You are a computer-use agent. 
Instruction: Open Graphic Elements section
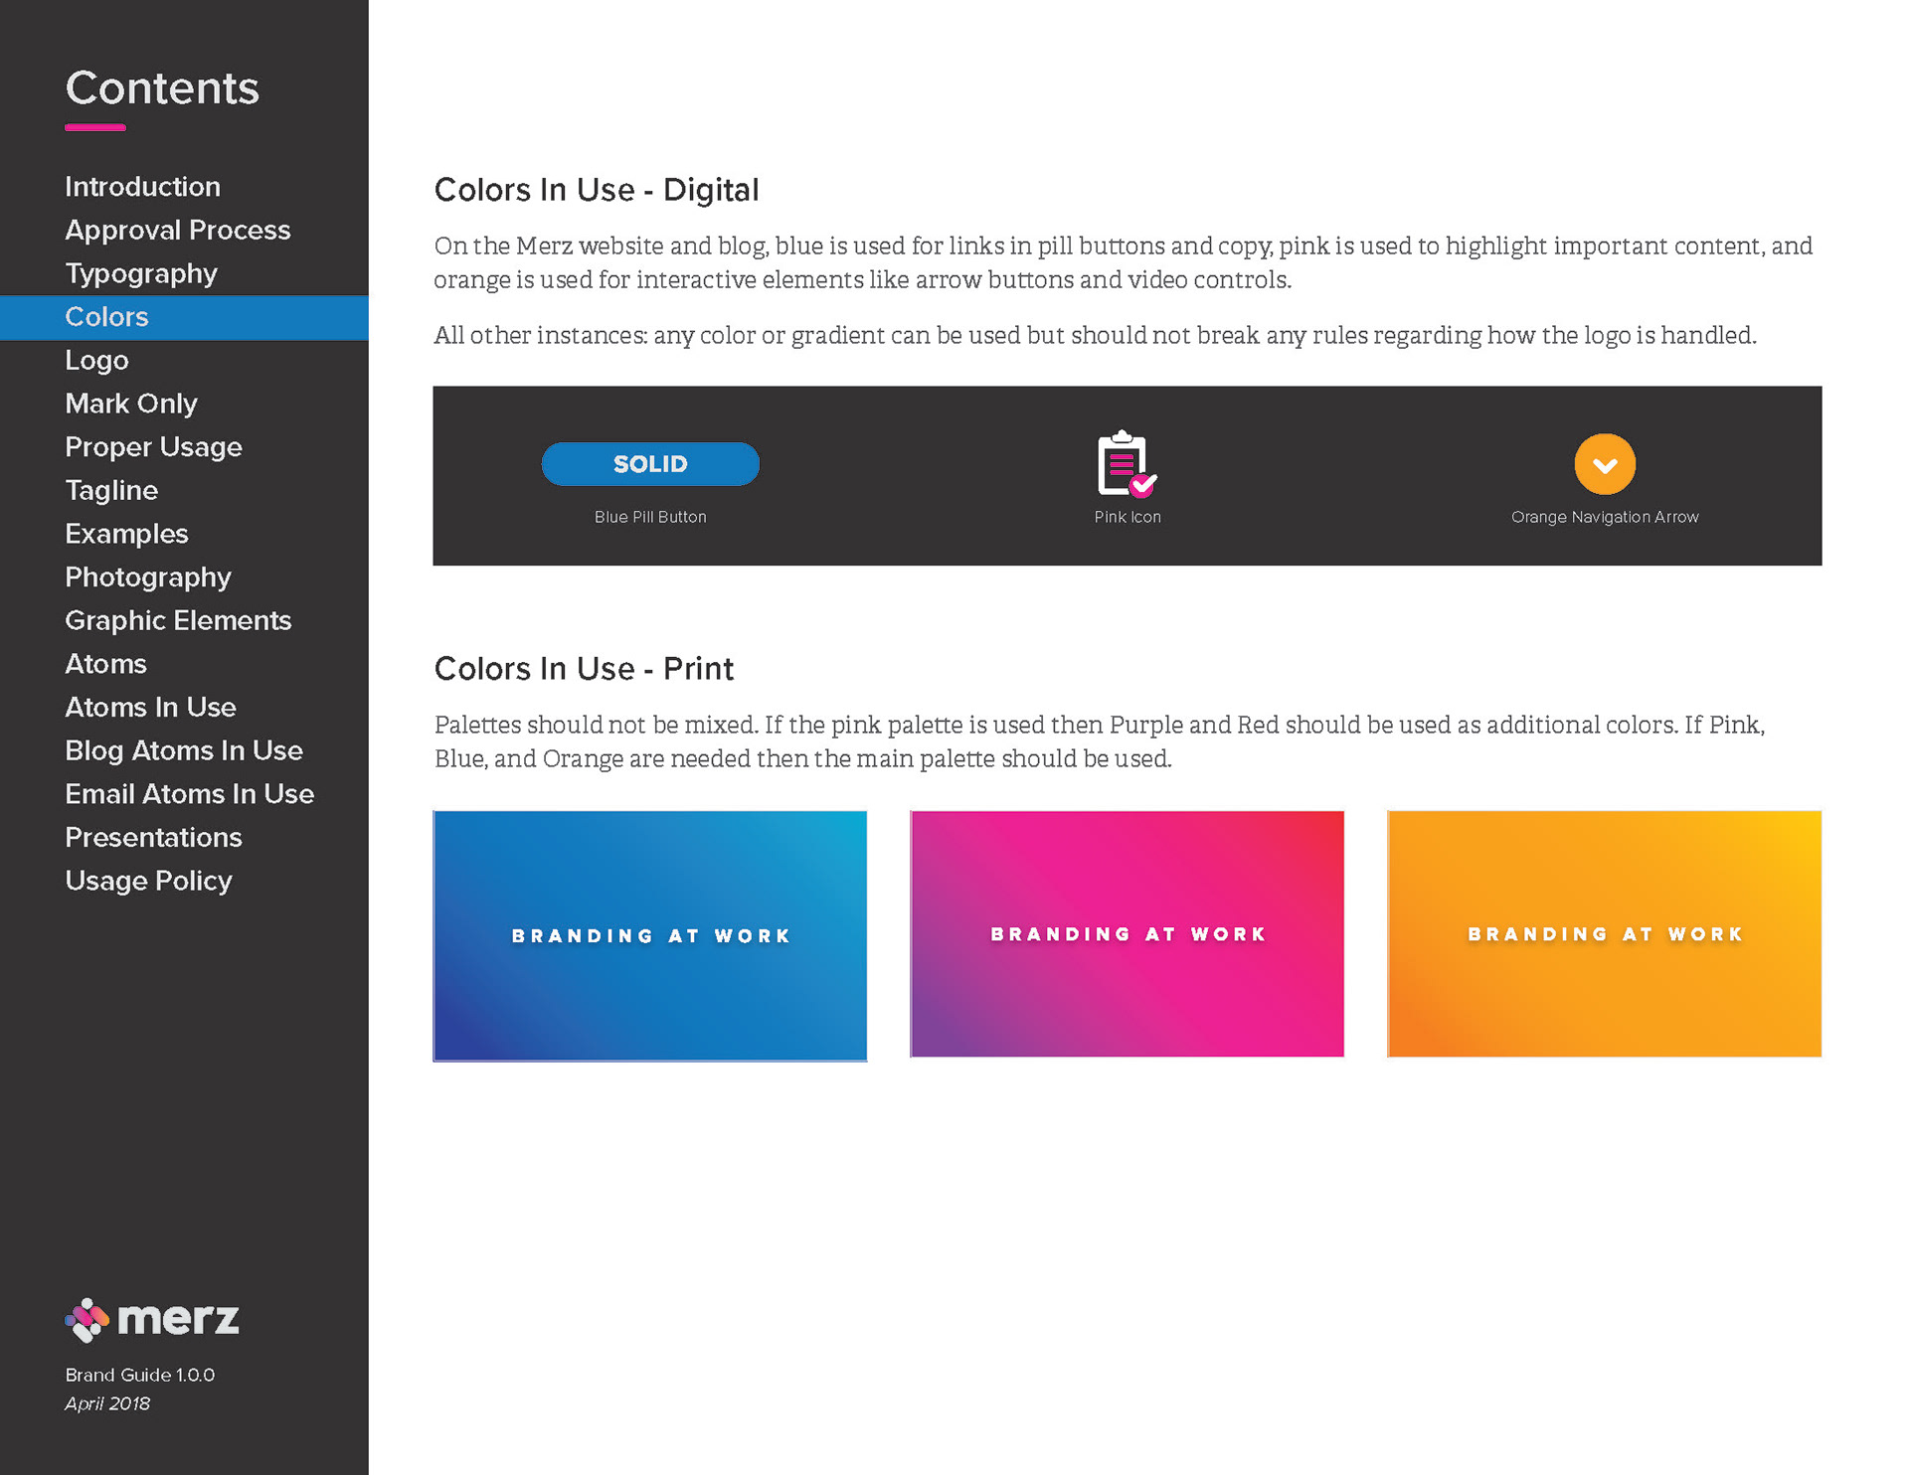tap(177, 621)
